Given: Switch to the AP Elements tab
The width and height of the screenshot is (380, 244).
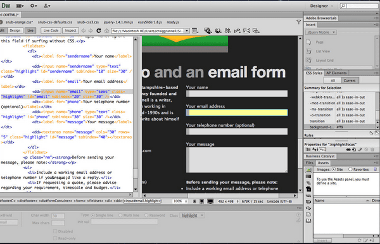Looking at the screenshot, I should click(336, 73).
